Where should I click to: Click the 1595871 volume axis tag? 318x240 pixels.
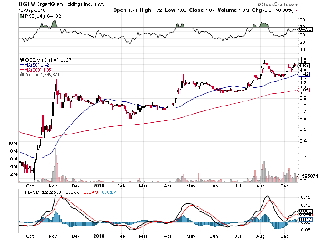[x=308, y=176]
